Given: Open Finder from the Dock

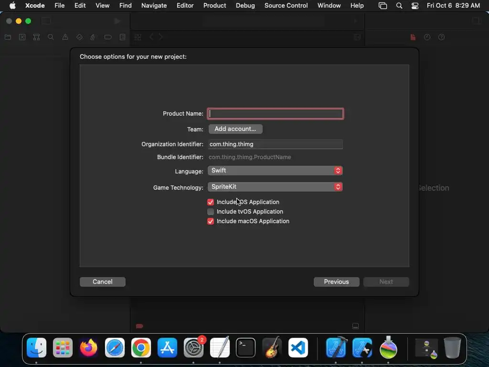Looking at the screenshot, I should [36, 348].
